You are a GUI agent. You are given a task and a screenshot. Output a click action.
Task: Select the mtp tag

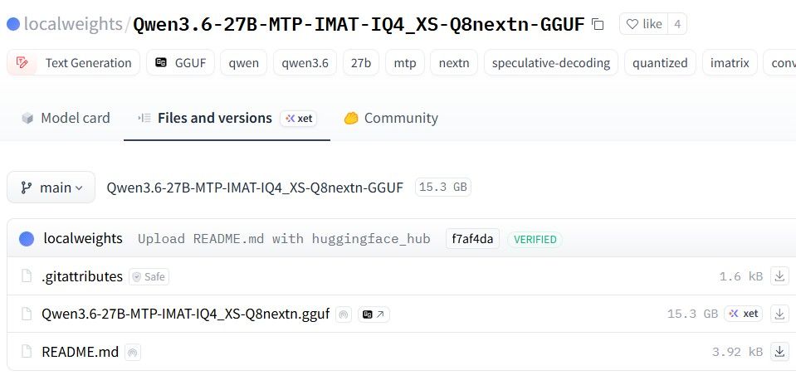tap(404, 63)
